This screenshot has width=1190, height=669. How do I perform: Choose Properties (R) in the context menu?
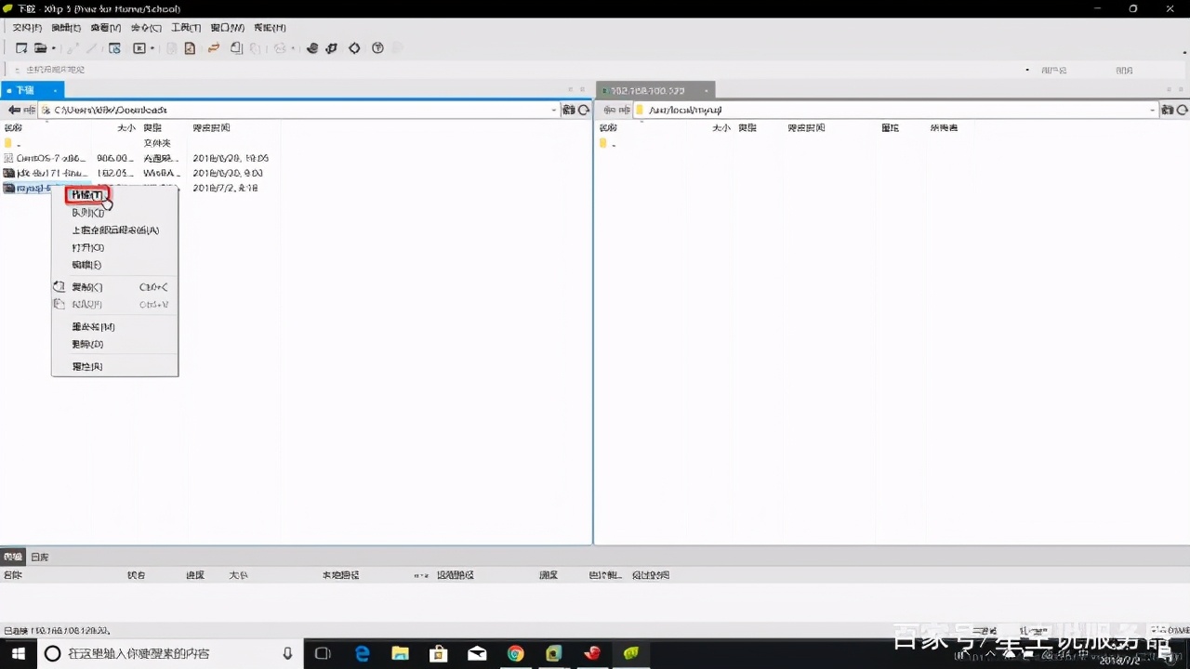[x=87, y=366]
